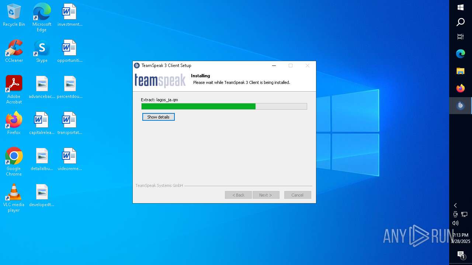Show hidden tray icons chevron
The width and height of the screenshot is (472, 265).
455,205
